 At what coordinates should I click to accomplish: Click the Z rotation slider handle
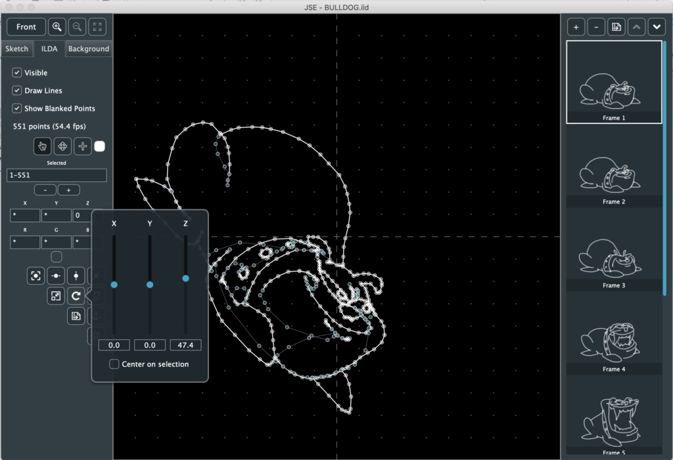(185, 278)
